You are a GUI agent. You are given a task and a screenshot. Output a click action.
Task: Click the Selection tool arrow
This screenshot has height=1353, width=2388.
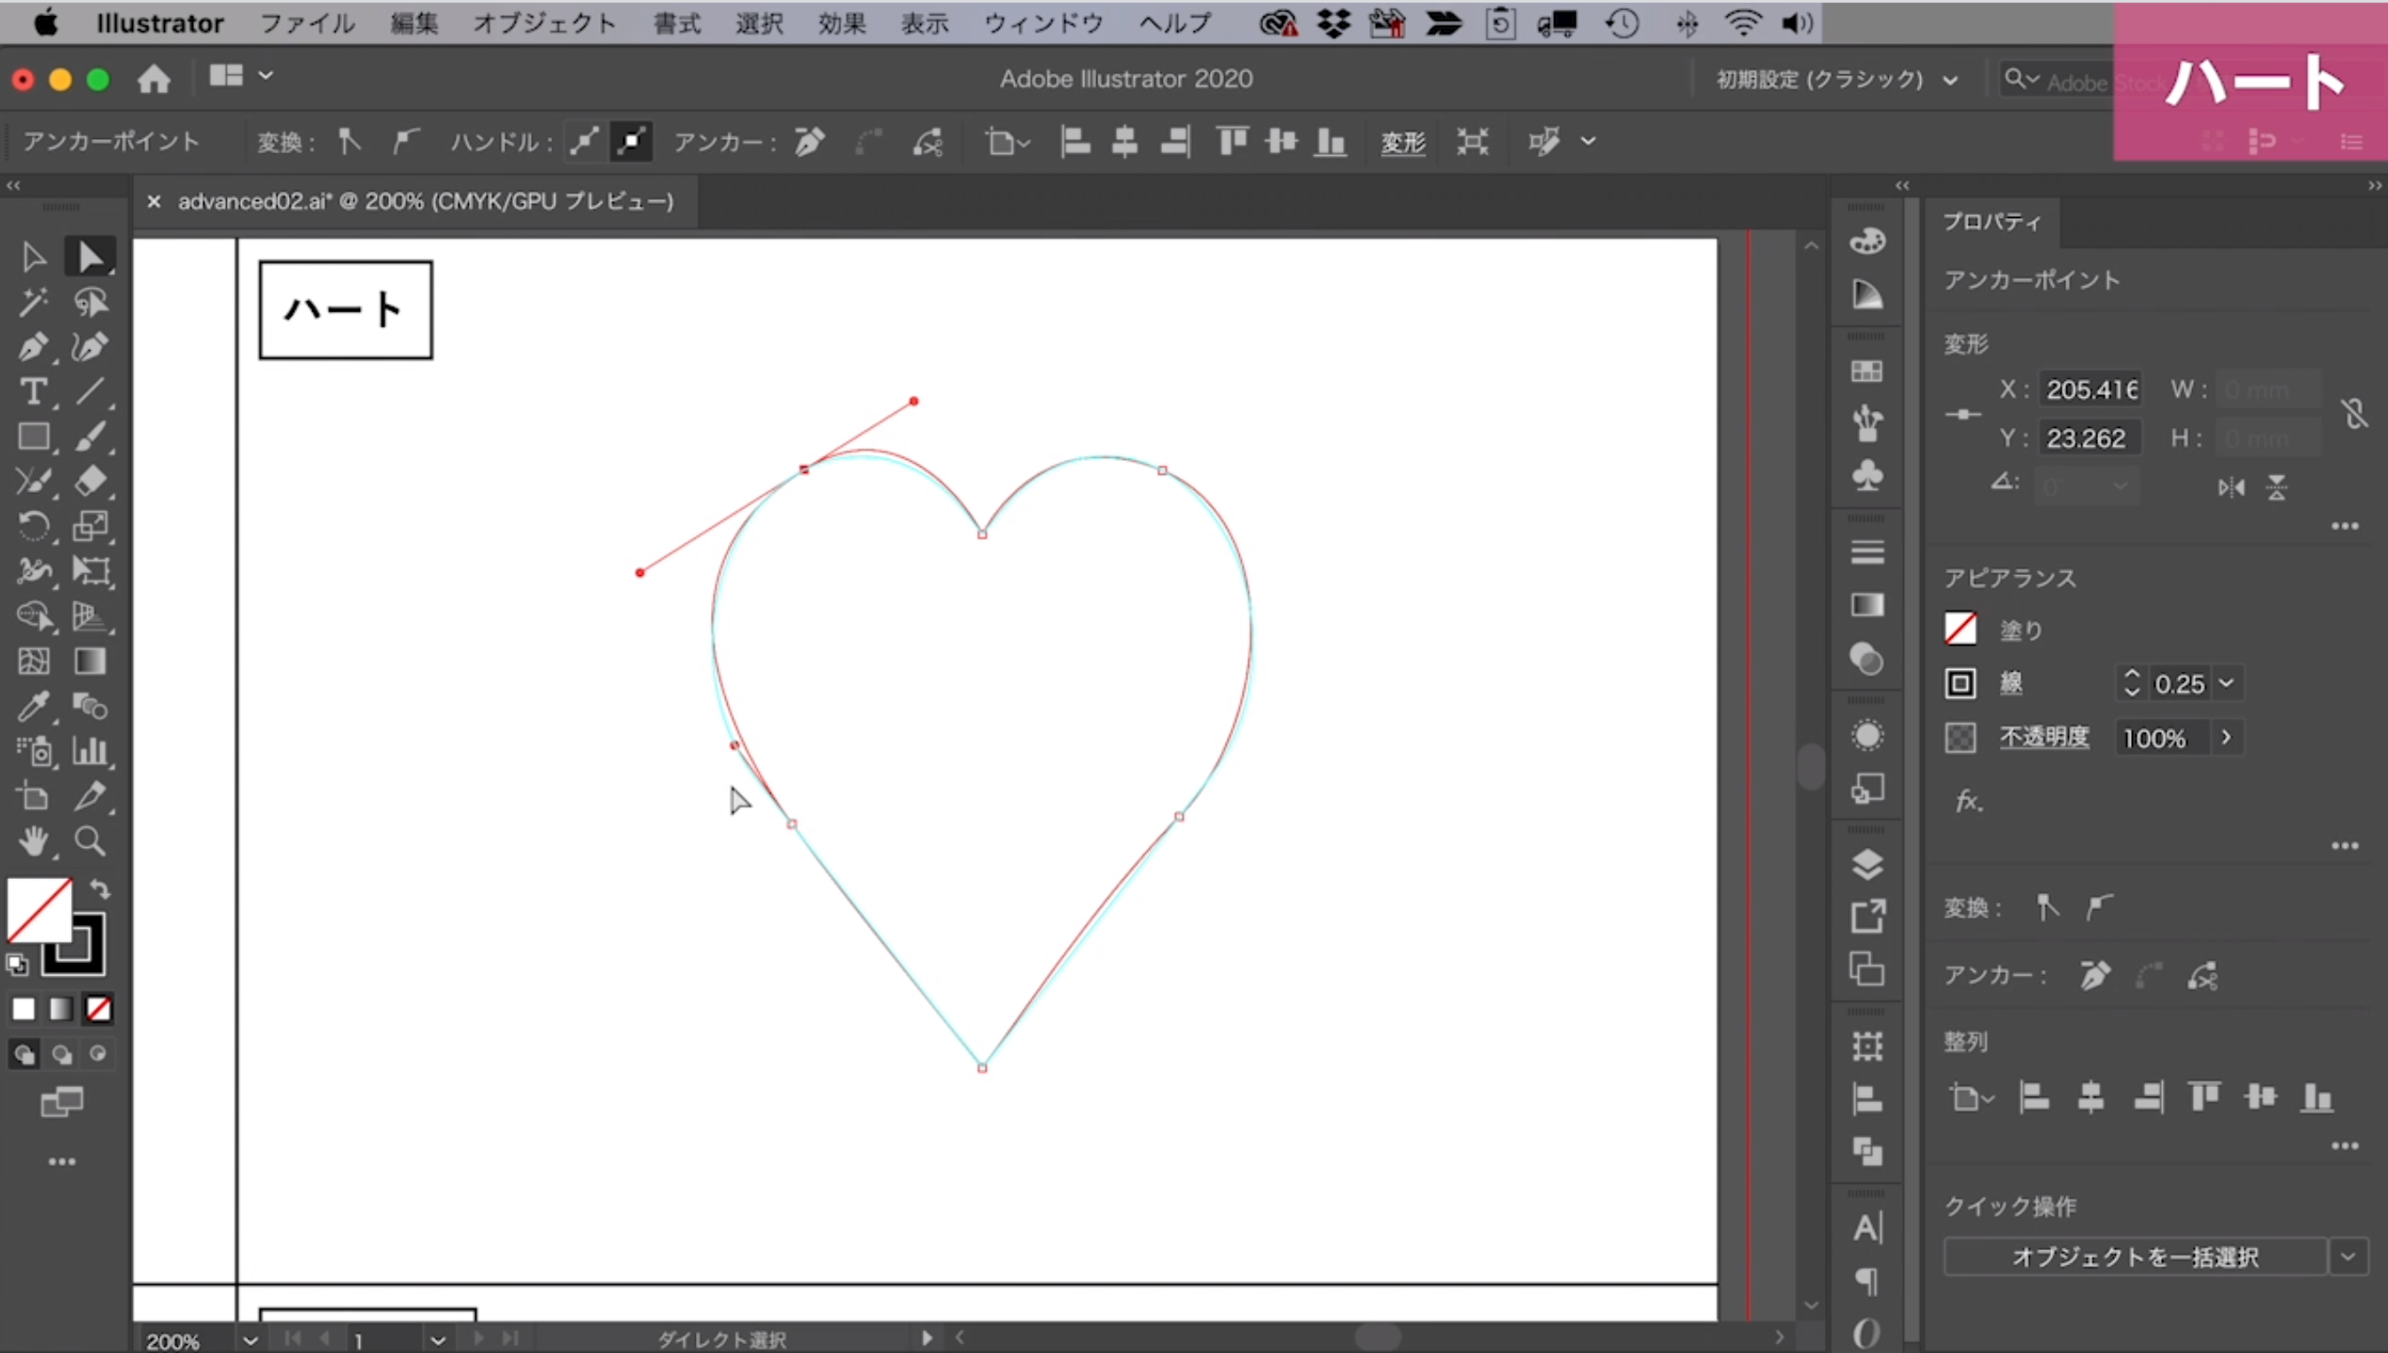point(33,258)
